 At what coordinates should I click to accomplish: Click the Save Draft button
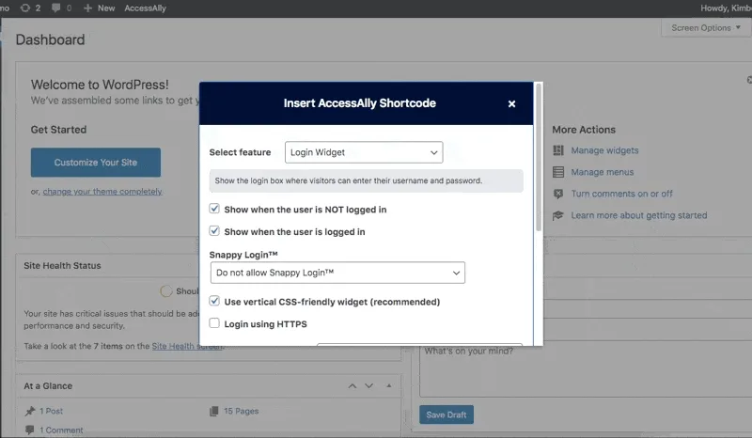click(x=446, y=415)
